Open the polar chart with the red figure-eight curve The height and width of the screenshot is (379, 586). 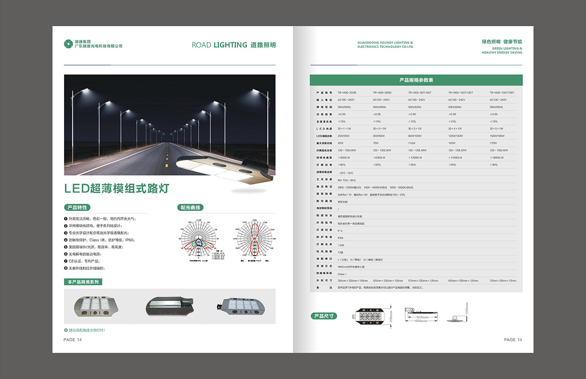pyautogui.click(x=254, y=241)
